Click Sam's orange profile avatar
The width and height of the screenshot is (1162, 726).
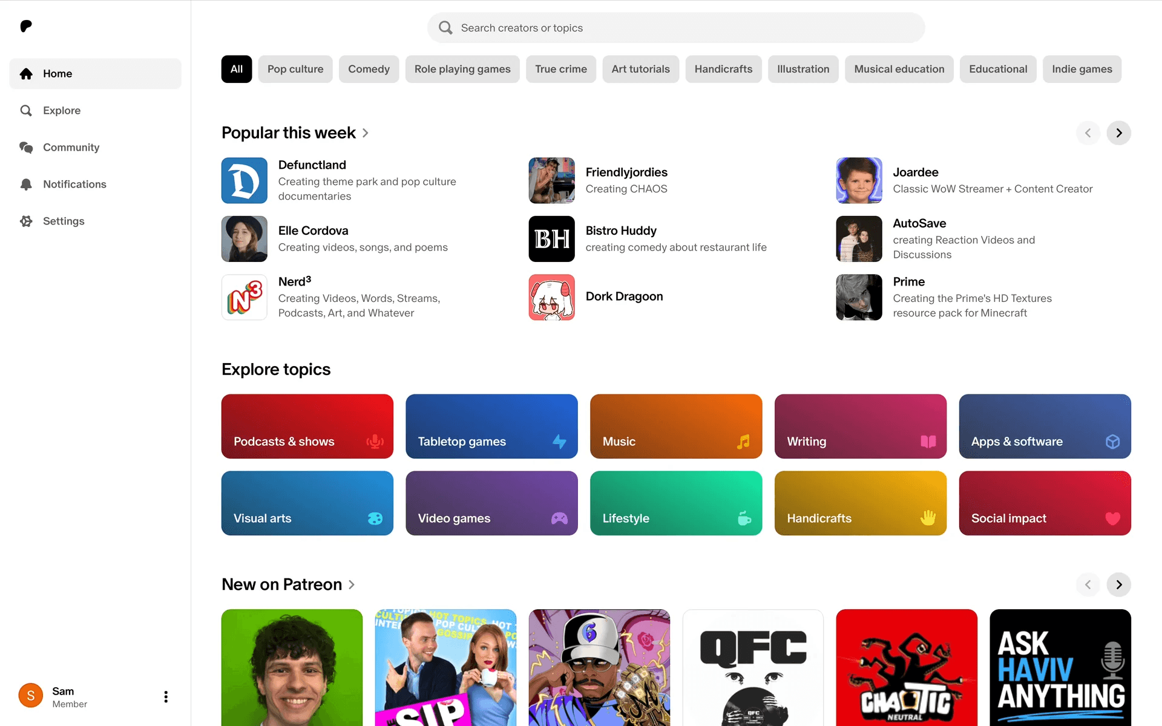coord(31,696)
